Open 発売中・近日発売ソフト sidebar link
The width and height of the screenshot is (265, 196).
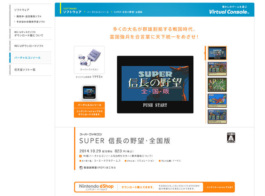[29, 17]
